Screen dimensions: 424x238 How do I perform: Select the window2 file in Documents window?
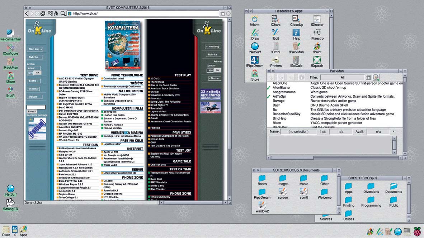[x=262, y=207]
